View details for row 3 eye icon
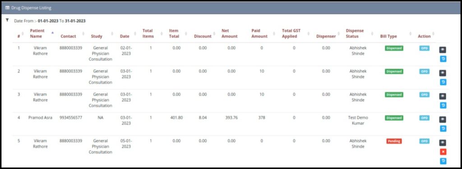The width and height of the screenshot is (462, 169). (x=443, y=96)
